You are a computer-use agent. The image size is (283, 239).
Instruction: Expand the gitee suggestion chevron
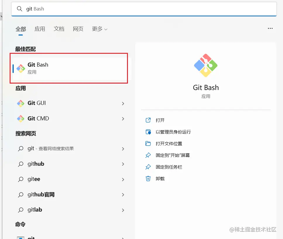point(123,179)
